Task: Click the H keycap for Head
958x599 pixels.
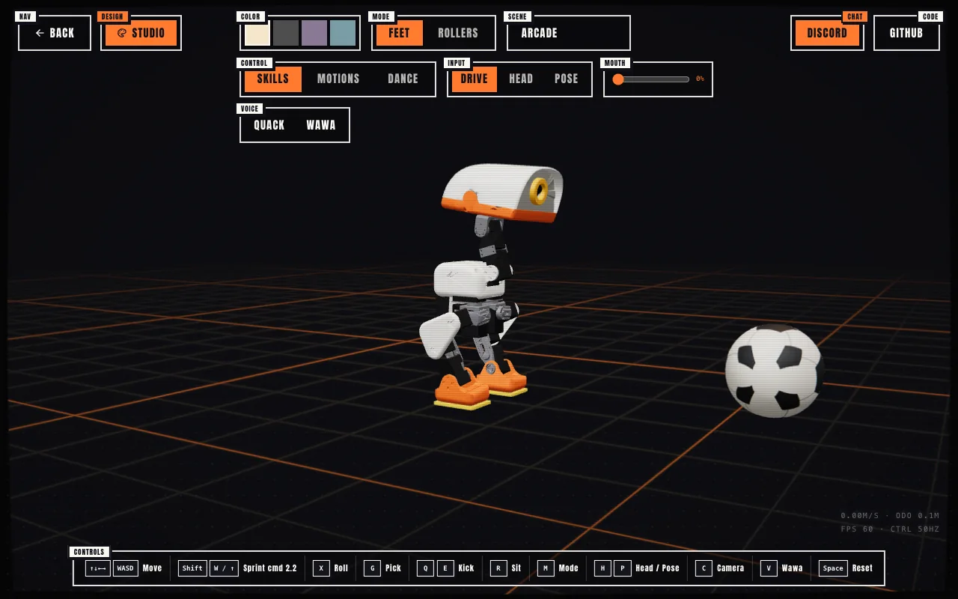Action: pos(602,568)
